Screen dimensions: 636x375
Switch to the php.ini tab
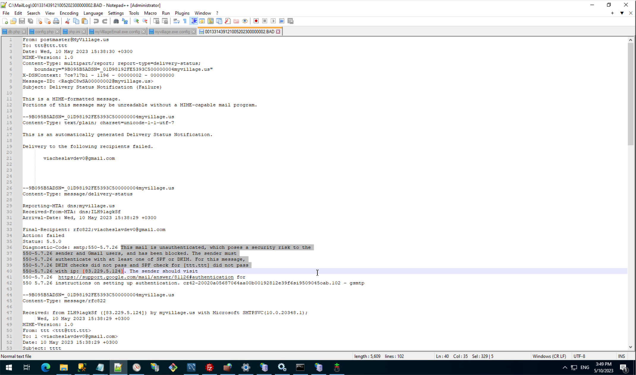coord(74,31)
